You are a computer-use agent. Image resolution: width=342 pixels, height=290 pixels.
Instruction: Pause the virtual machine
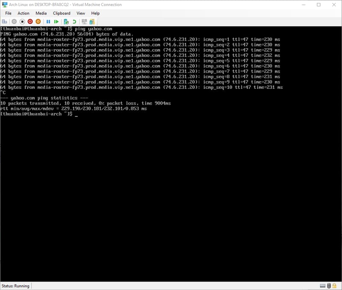point(48,21)
